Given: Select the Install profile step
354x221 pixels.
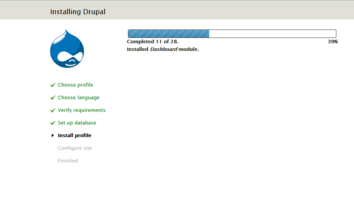Looking at the screenshot, I should [74, 136].
